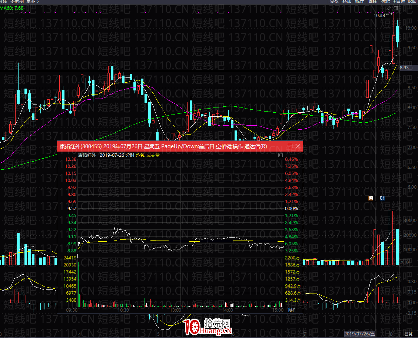
Task: Click the 314.3万 amount axis value
Action: (293, 300)
